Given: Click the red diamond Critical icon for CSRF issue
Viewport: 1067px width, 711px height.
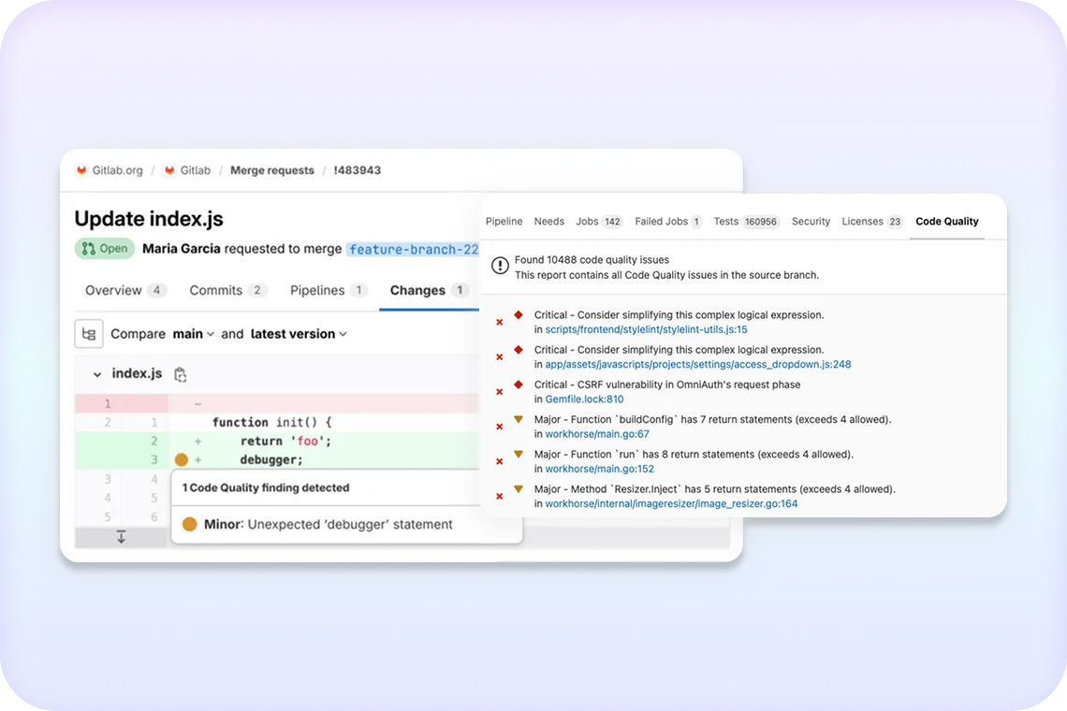Looking at the screenshot, I should pos(519,385).
